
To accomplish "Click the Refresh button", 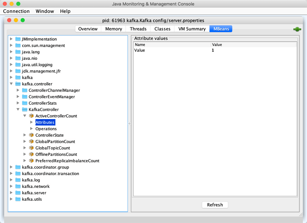I will (215, 205).
